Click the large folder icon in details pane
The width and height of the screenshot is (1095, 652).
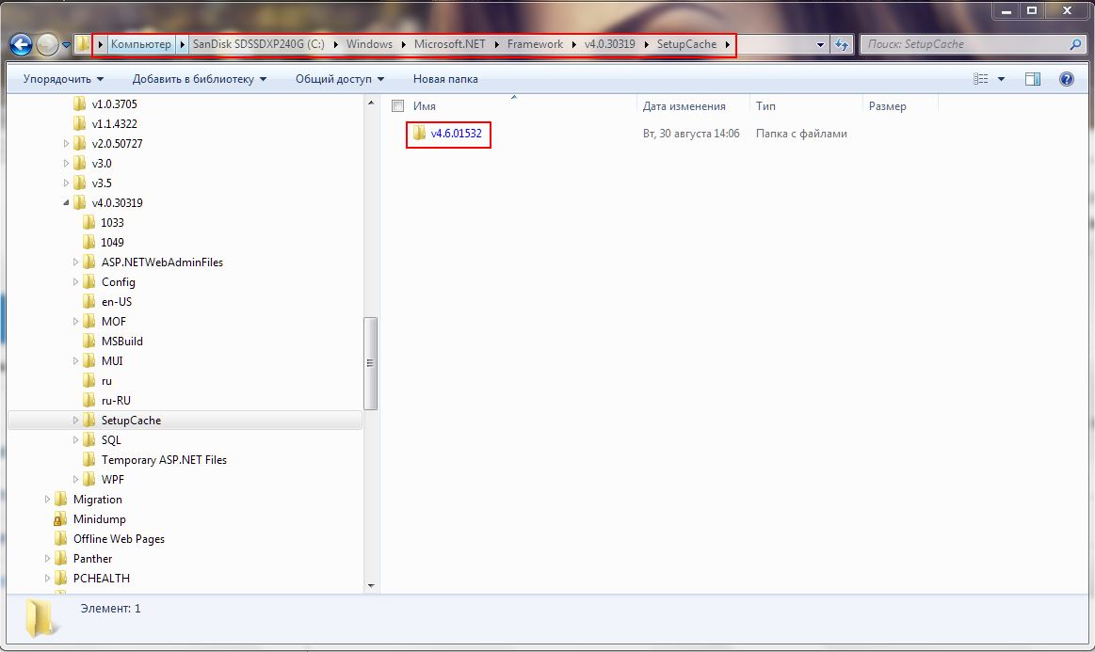(x=40, y=618)
